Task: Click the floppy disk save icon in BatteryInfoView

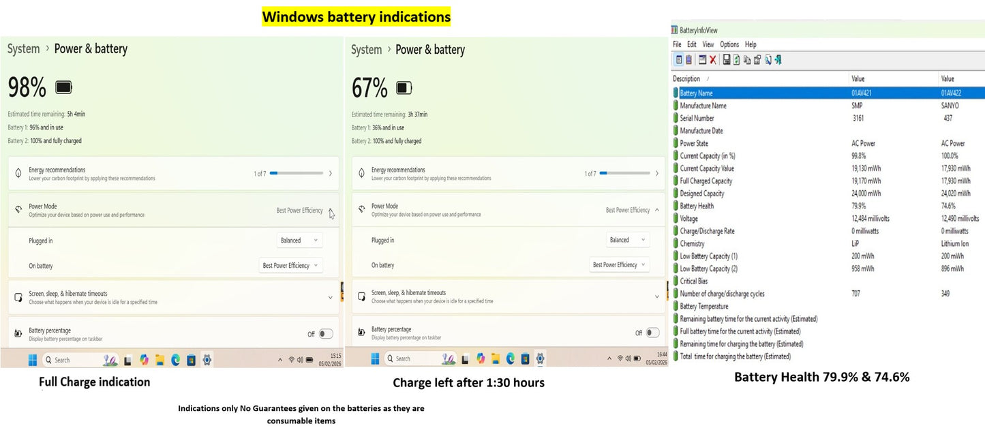Action: click(x=727, y=60)
